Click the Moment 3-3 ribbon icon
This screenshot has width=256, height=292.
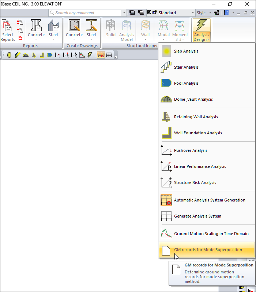(x=180, y=30)
